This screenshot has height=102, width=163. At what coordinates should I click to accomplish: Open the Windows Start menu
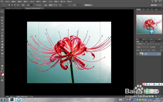(3, 100)
